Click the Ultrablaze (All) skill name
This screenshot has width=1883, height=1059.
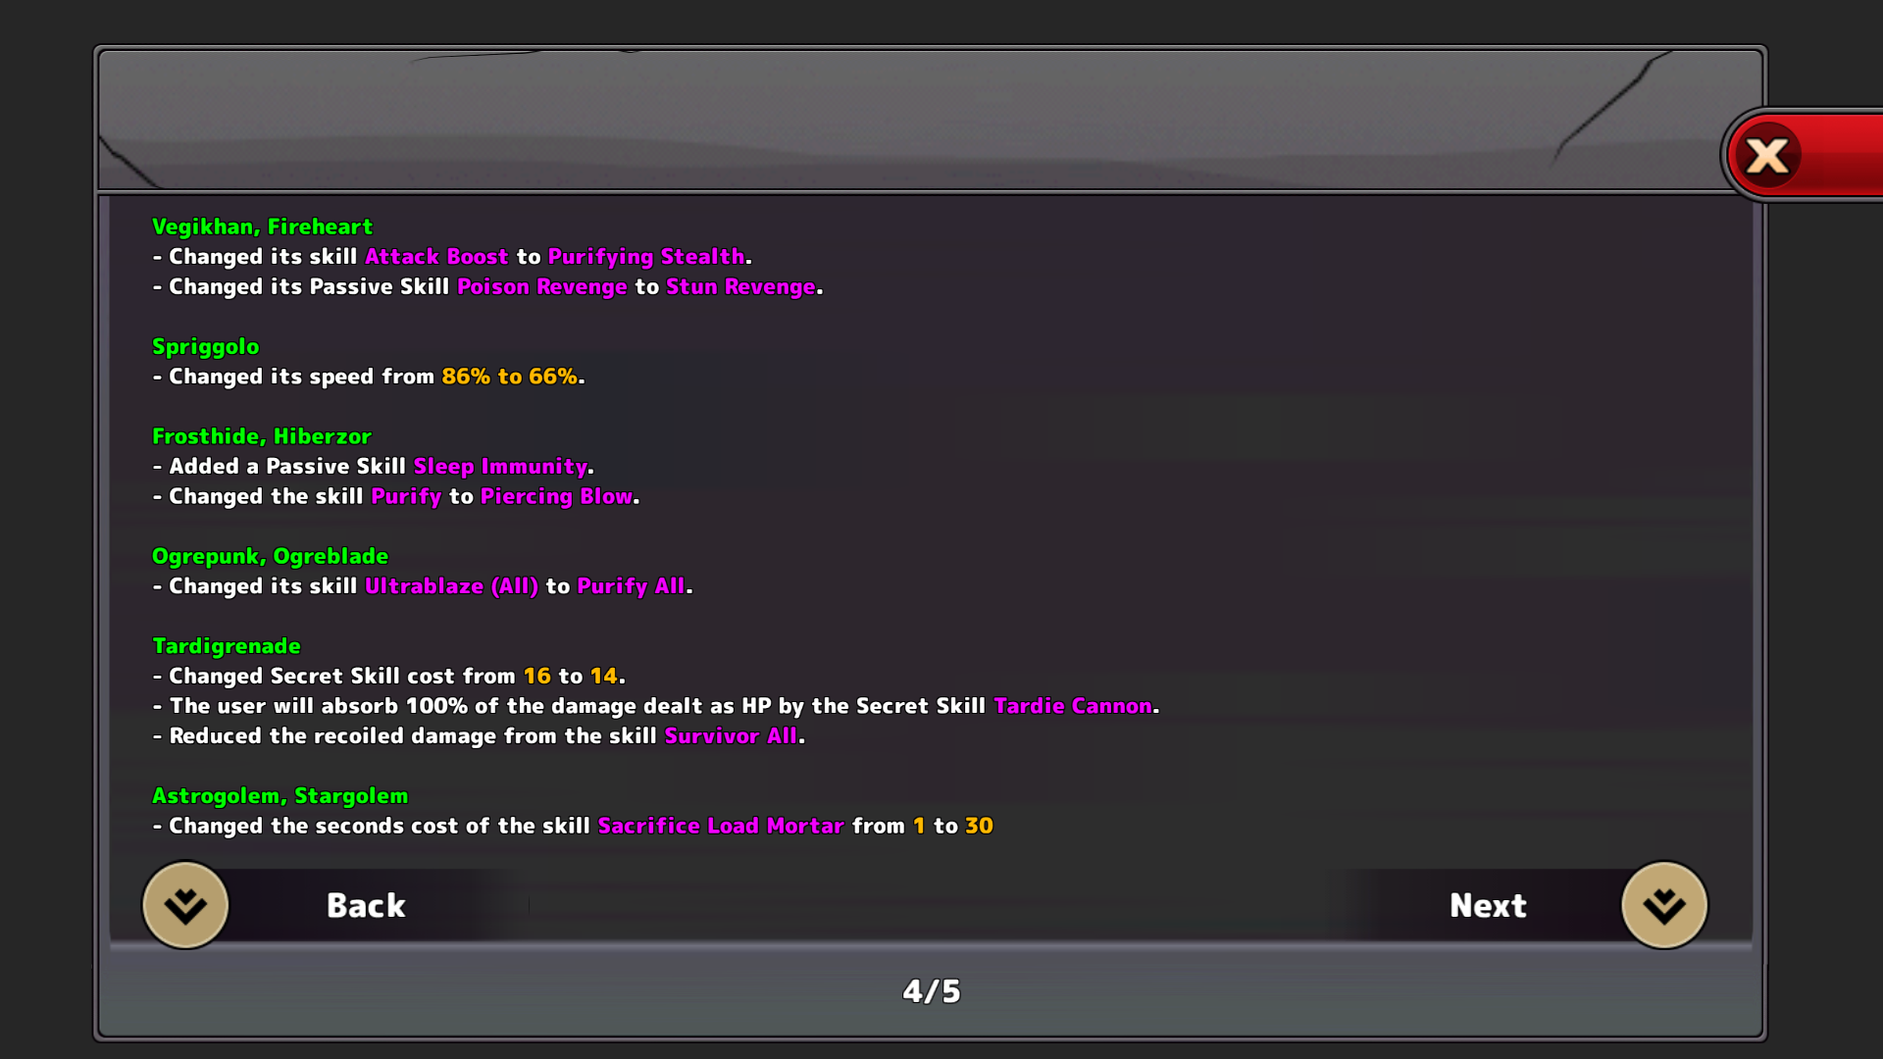[x=451, y=586]
